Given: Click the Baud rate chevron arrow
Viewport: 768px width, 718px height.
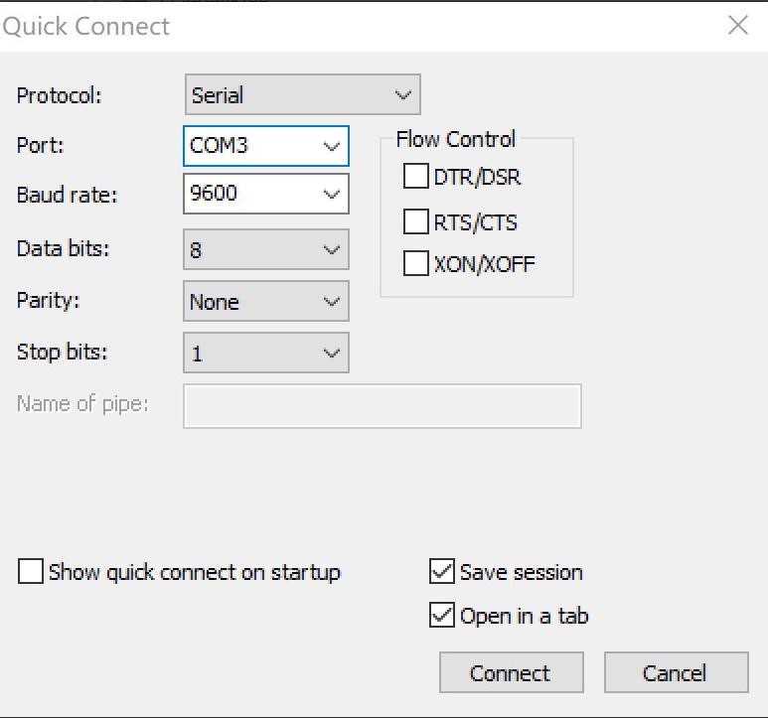Looking at the screenshot, I should coord(332,194).
